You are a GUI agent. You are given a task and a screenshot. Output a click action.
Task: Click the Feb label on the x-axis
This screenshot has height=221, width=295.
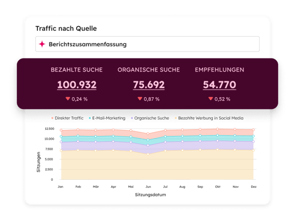(x=78, y=187)
